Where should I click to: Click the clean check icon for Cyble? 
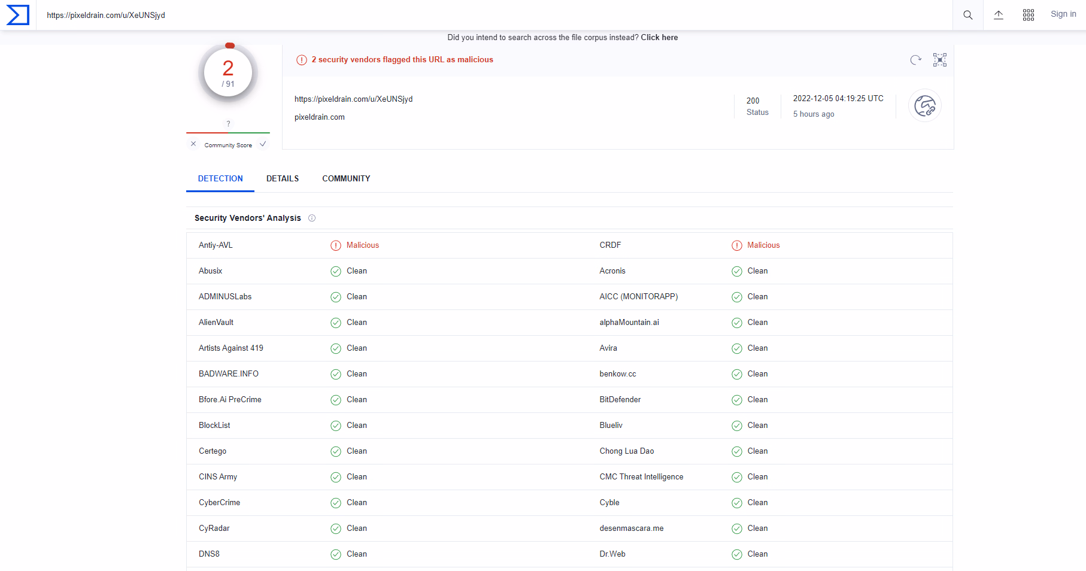[737, 503]
